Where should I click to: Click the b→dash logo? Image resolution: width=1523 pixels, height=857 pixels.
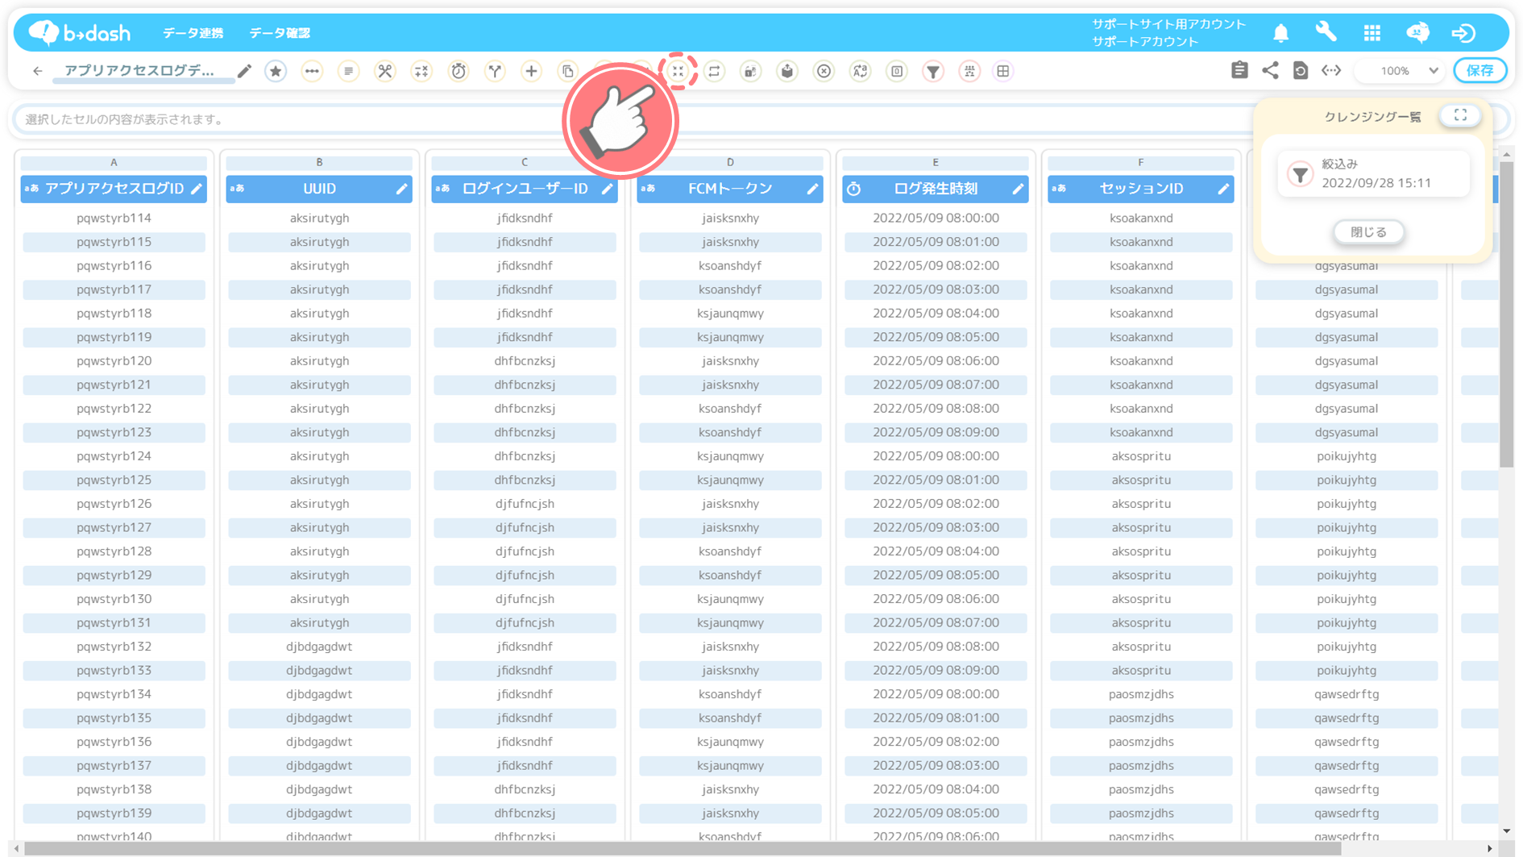[x=80, y=32]
